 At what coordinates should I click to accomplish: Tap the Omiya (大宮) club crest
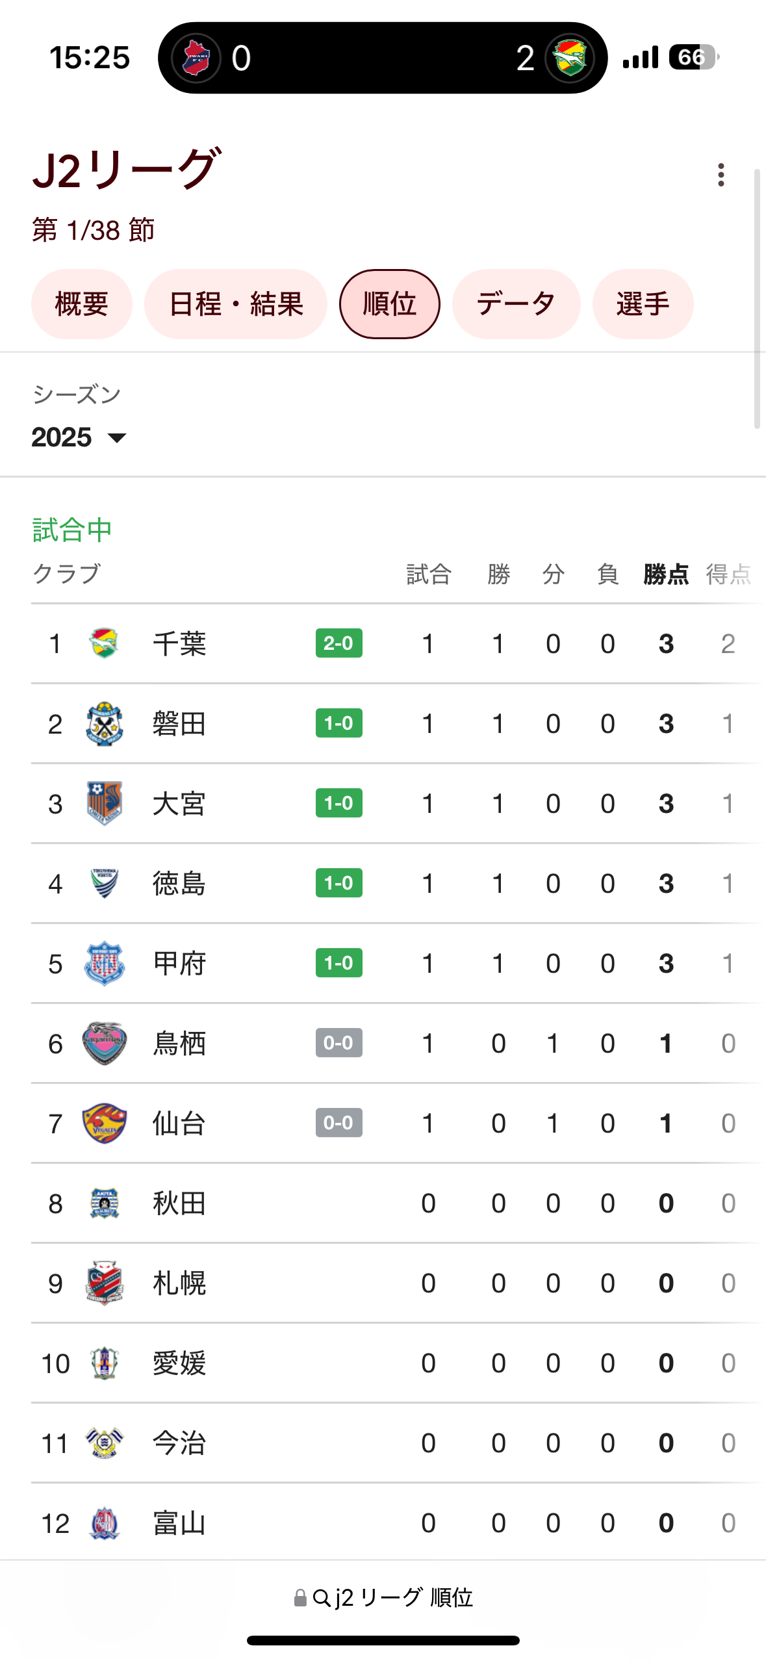[x=104, y=803]
